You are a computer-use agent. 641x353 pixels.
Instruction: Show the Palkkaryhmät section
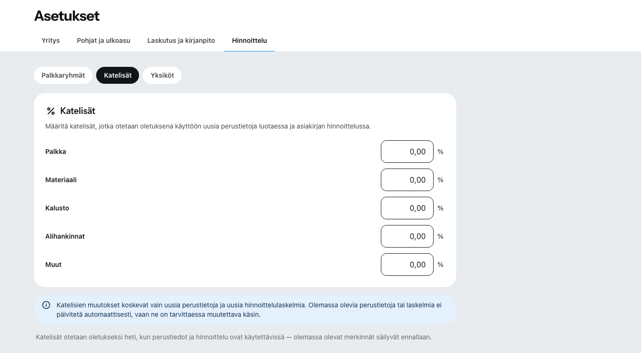pyautogui.click(x=63, y=75)
